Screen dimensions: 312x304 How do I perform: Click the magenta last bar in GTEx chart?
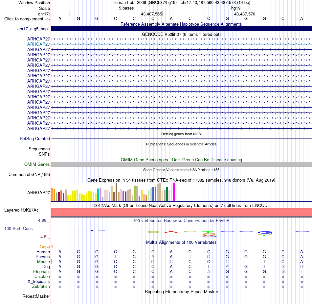point(174,192)
